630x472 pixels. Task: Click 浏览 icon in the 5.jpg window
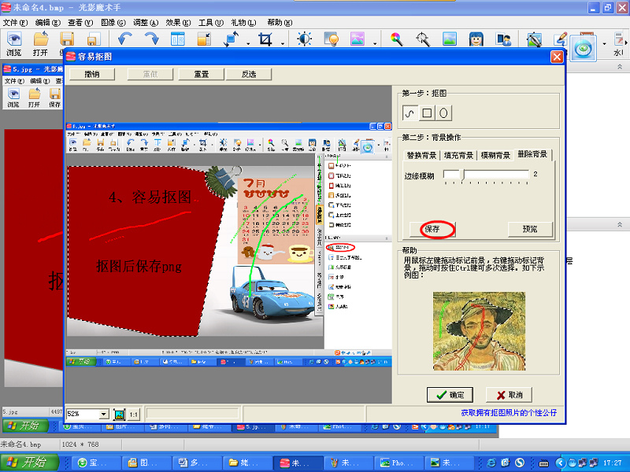pyautogui.click(x=14, y=94)
